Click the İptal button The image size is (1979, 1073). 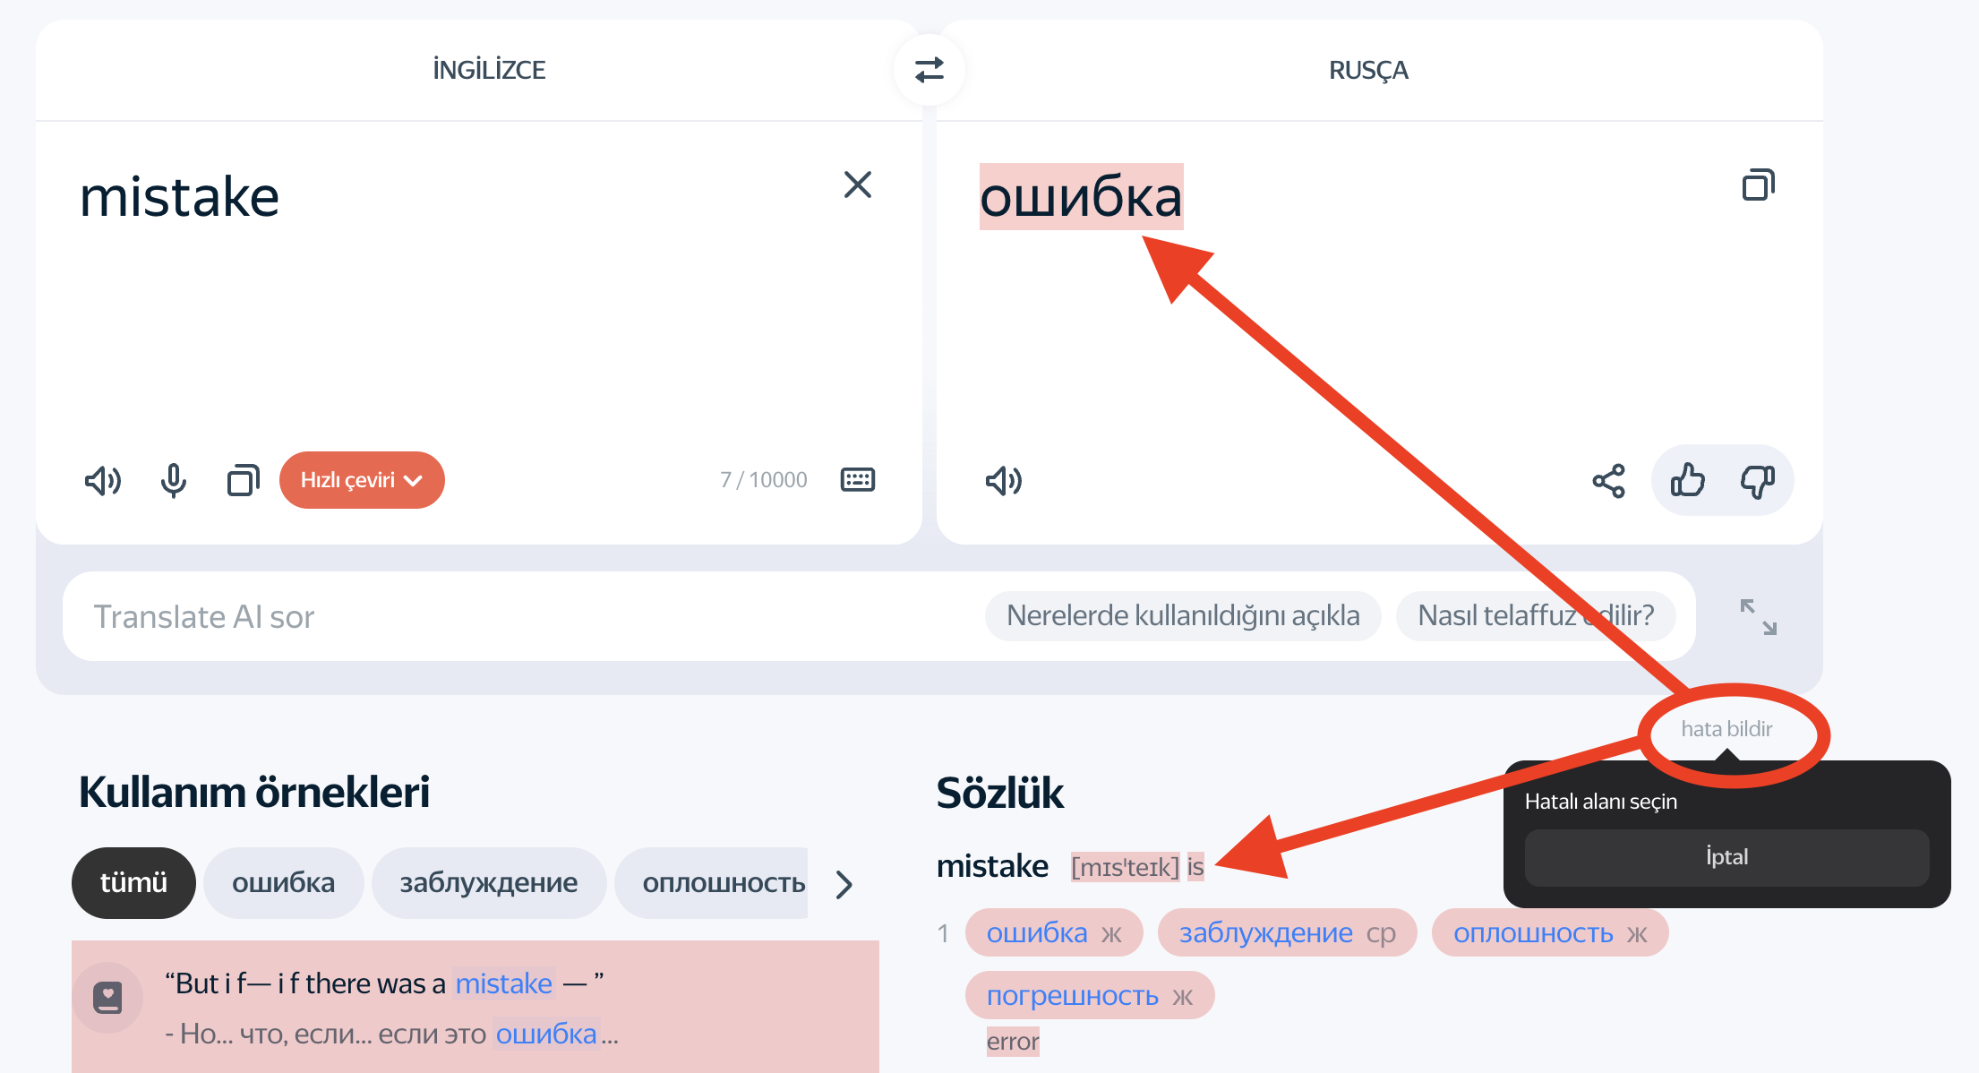[1726, 857]
